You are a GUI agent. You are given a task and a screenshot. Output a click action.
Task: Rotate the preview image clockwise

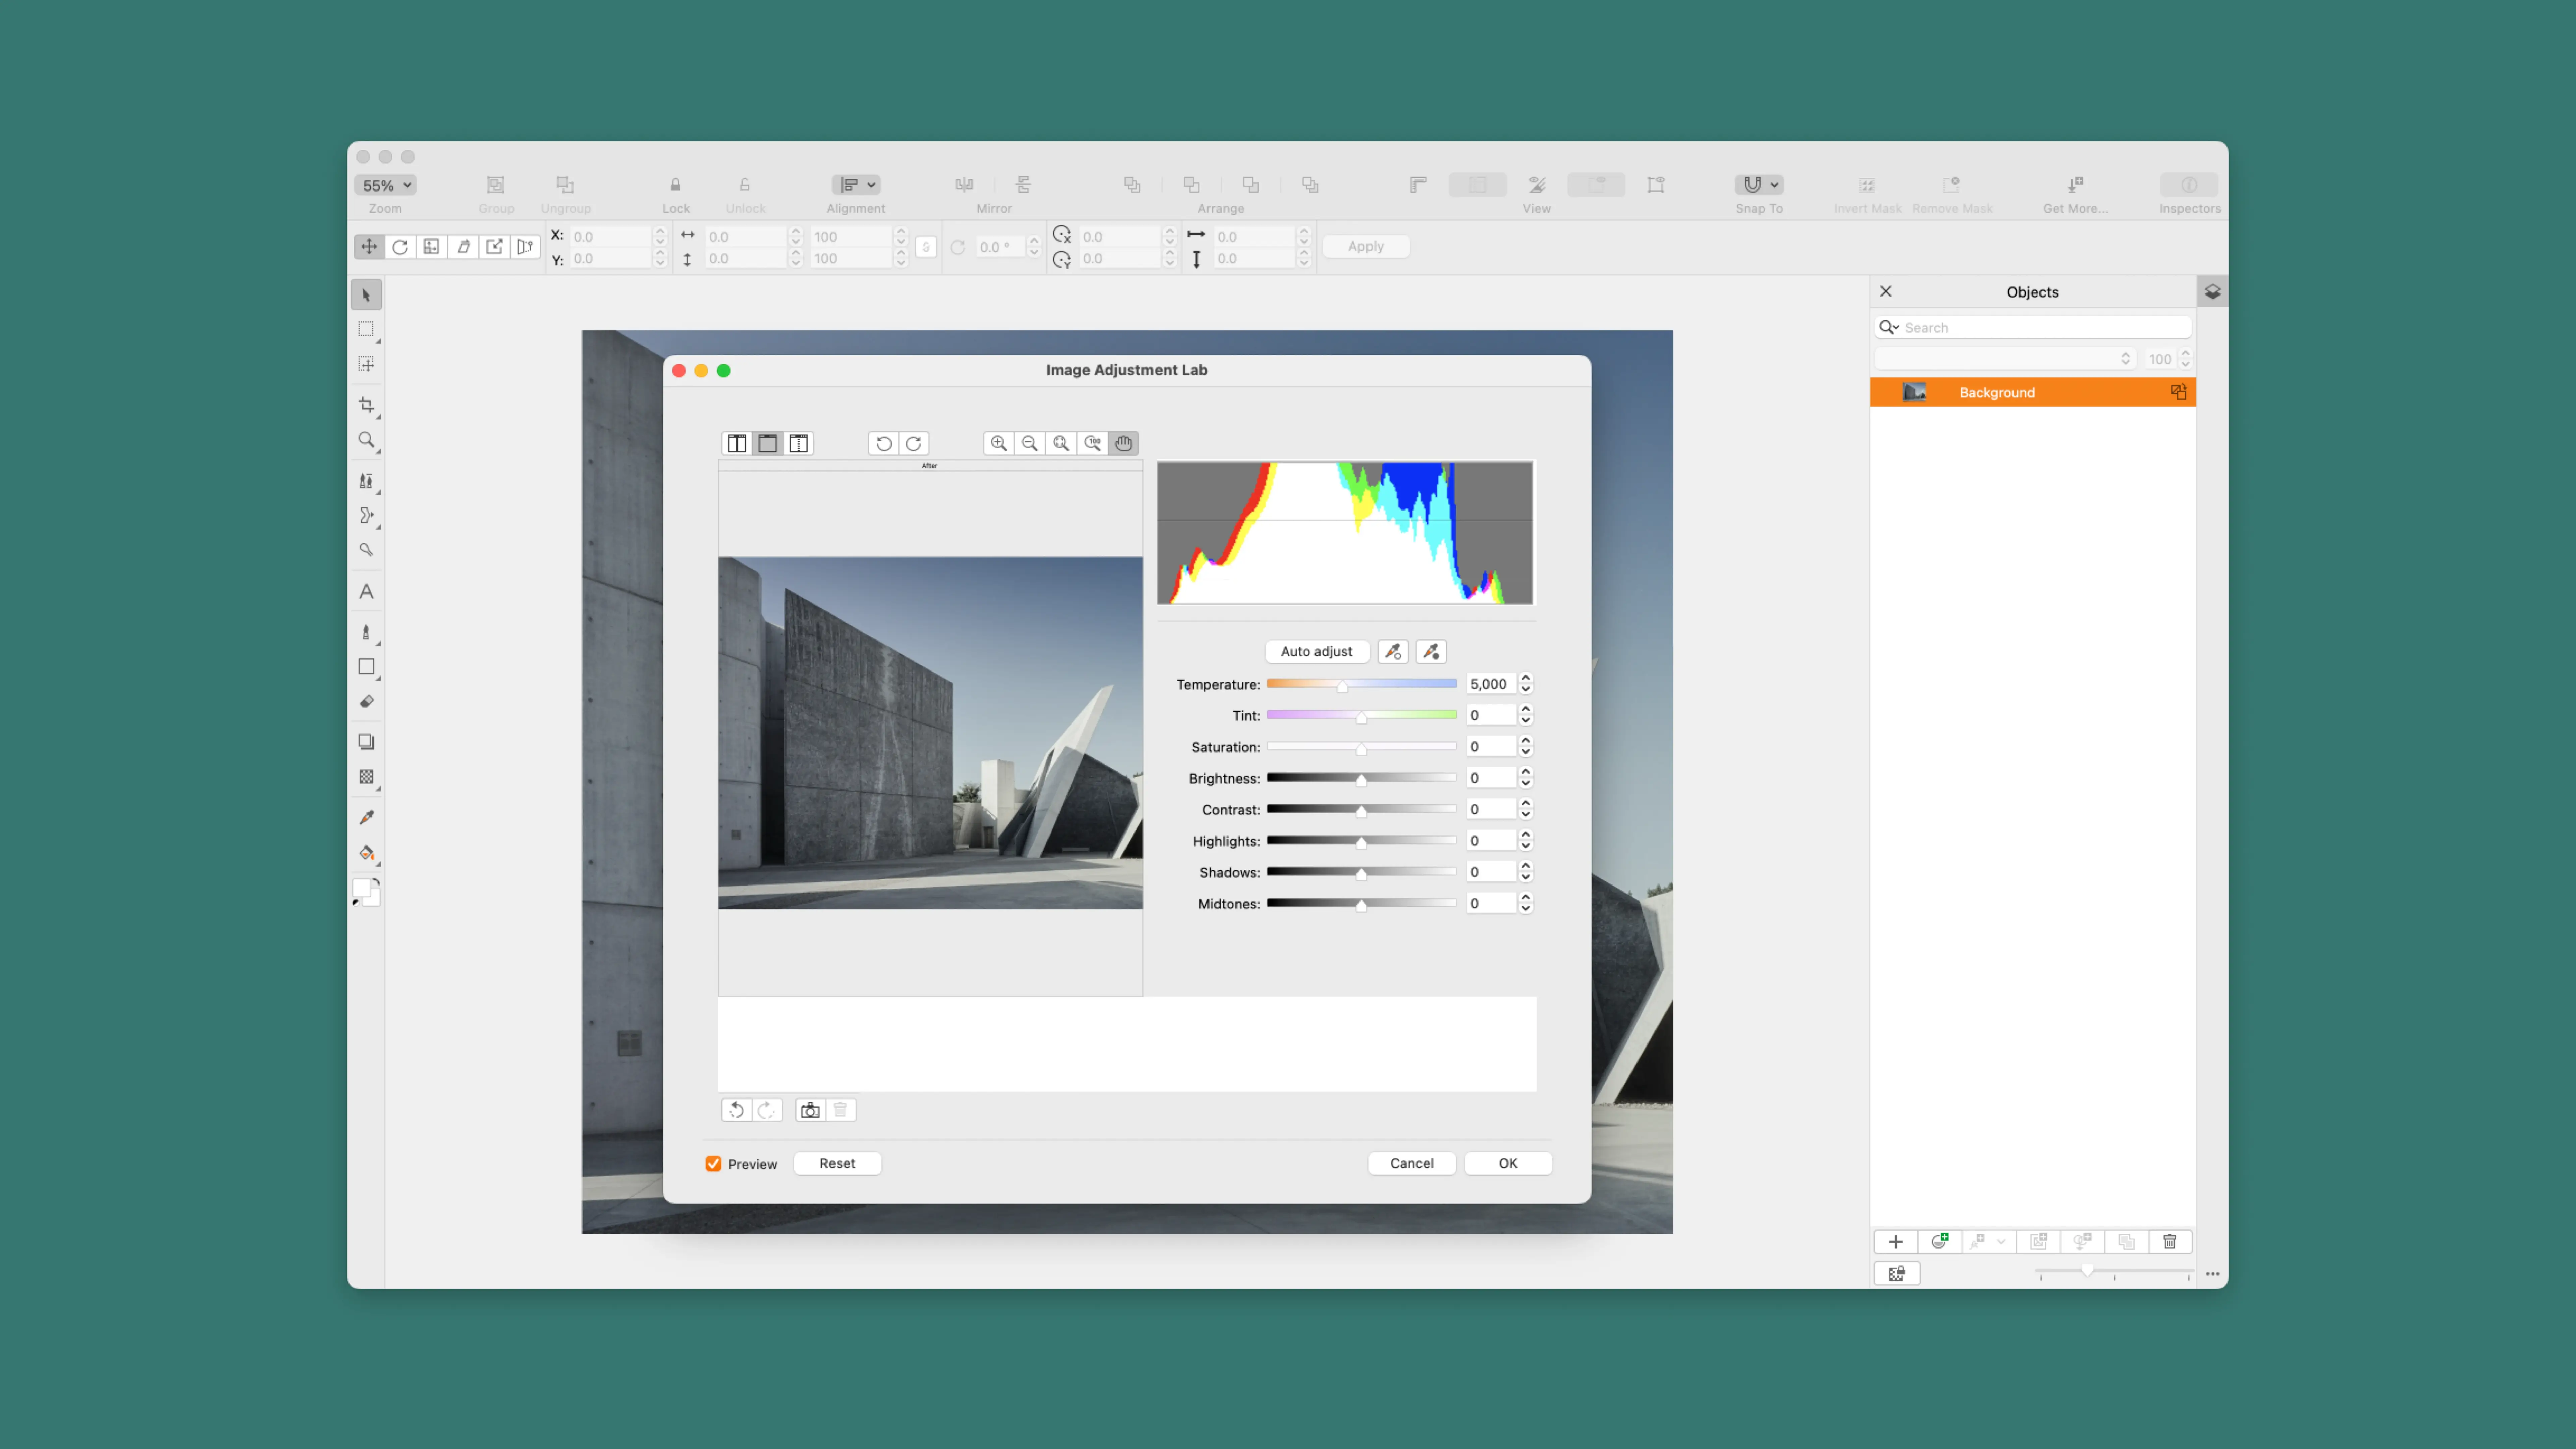[914, 443]
